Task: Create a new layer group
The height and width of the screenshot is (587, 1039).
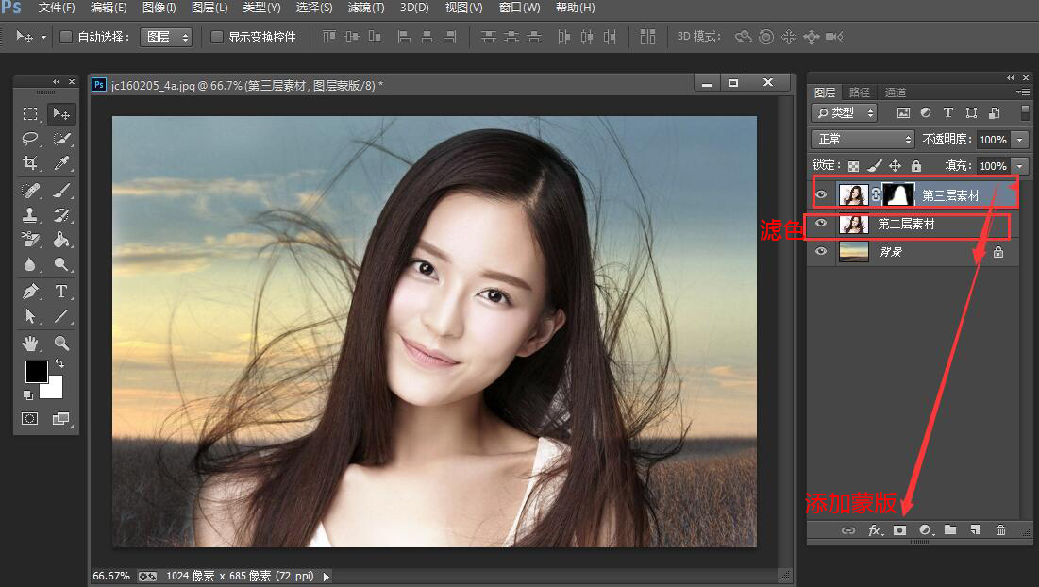Action: 950,529
